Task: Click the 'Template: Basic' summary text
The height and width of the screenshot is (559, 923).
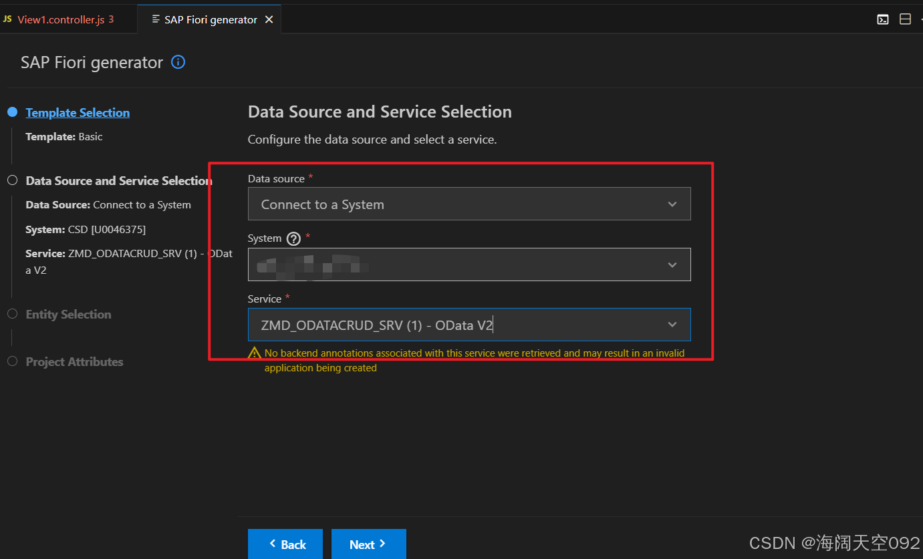Action: [x=64, y=136]
